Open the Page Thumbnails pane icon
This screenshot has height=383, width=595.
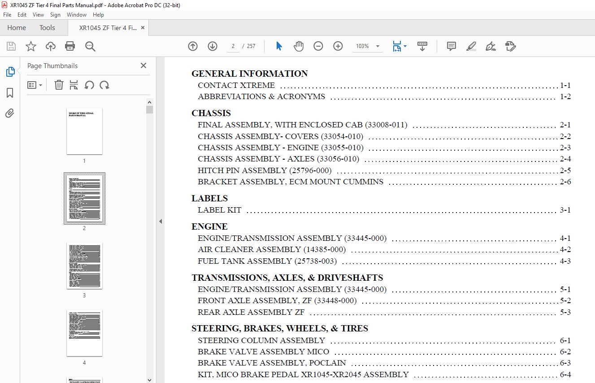[10, 72]
